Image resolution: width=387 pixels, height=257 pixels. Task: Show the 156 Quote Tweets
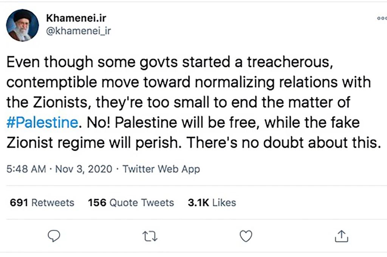point(131,203)
